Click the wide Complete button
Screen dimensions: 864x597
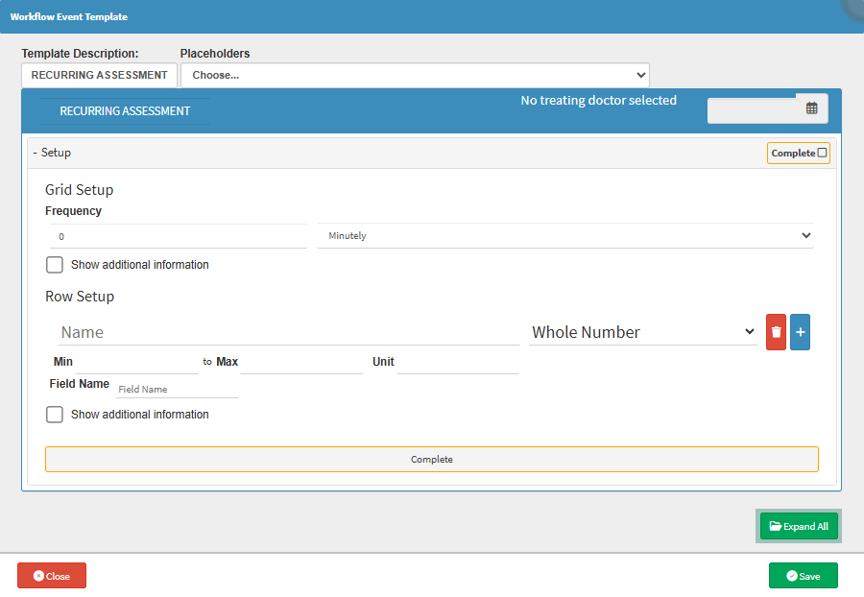coord(431,459)
